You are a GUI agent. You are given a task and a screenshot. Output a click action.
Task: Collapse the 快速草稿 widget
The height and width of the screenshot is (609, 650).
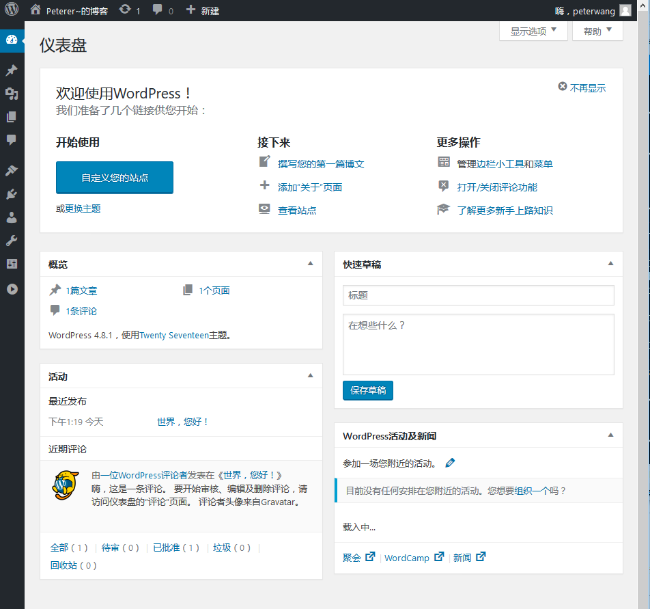click(610, 263)
